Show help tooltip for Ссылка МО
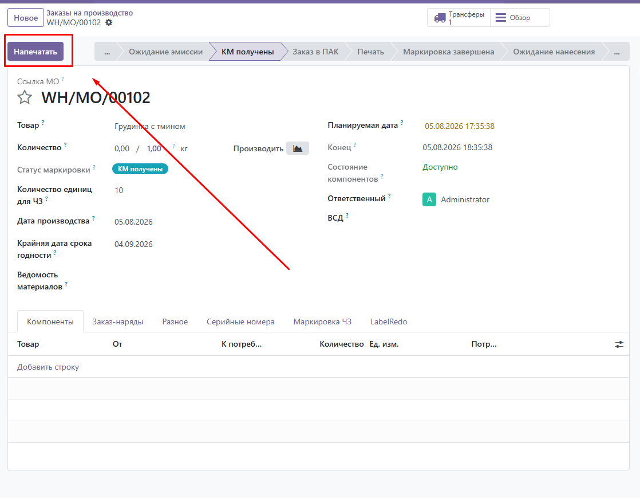The height and width of the screenshot is (498, 640). tap(63, 79)
